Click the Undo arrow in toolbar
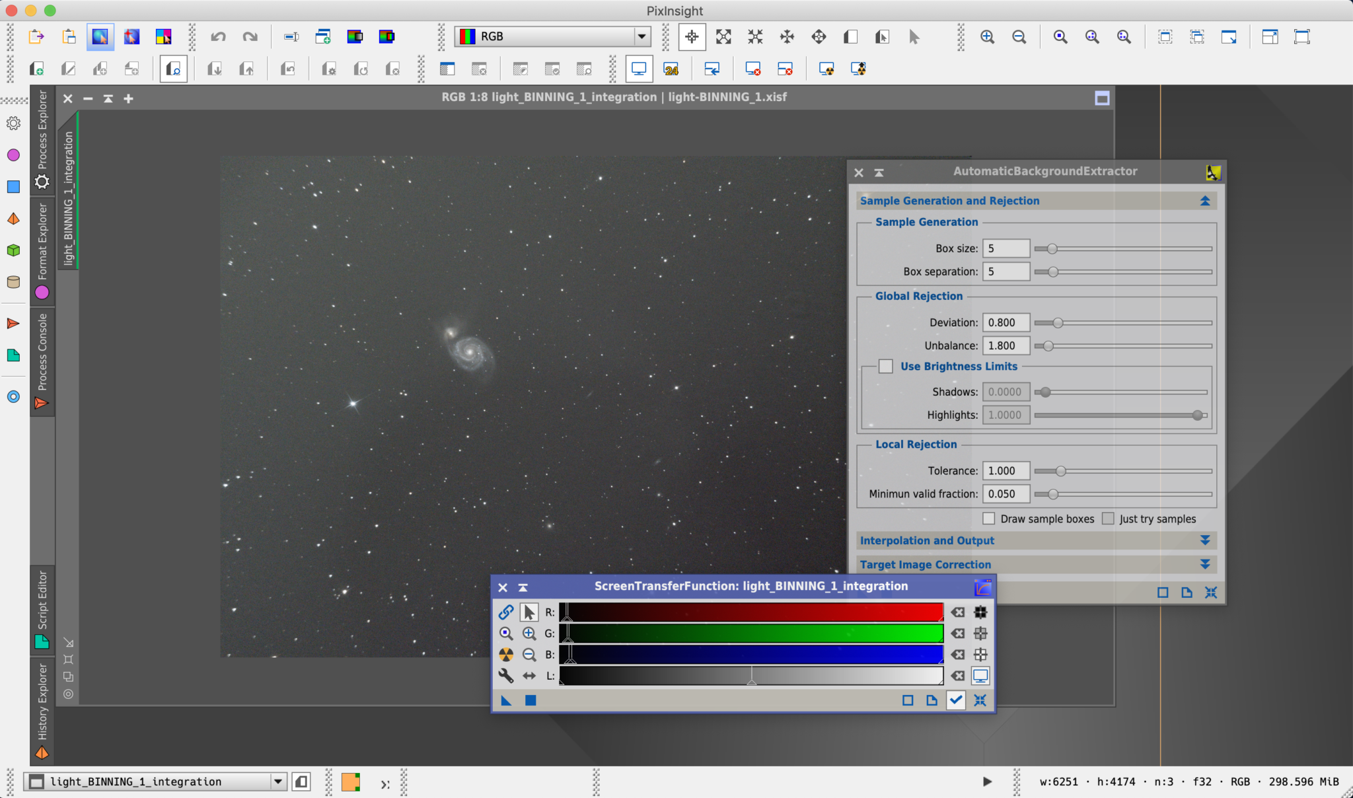Screen dimensions: 1353x798 [x=218, y=37]
